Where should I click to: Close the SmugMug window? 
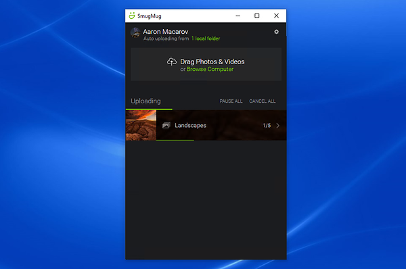pos(276,16)
